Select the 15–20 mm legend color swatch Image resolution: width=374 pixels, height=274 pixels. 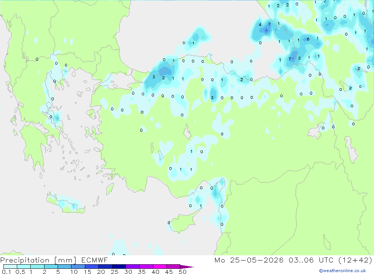92,267
